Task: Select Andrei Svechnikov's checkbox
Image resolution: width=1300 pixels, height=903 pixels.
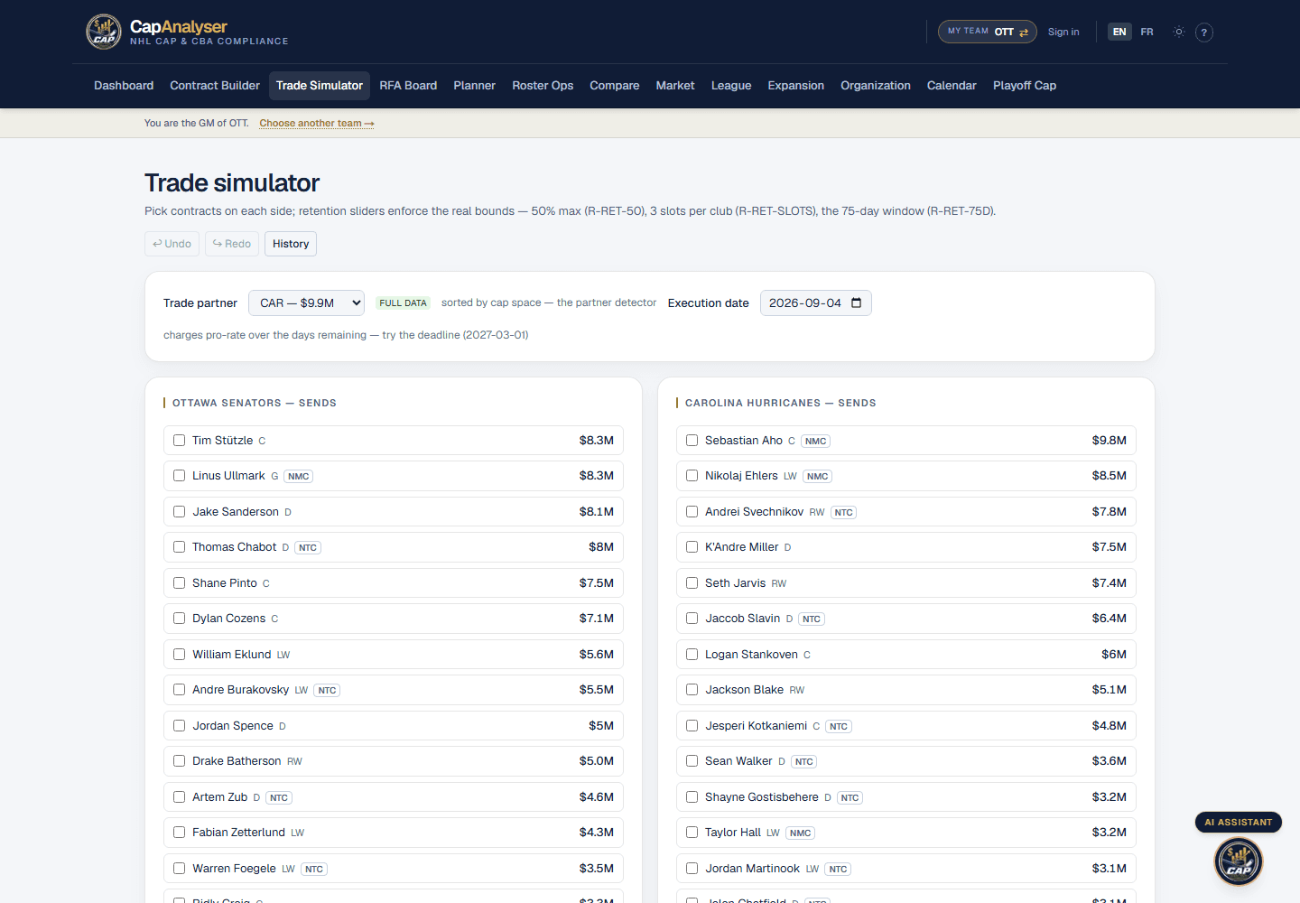Action: pos(692,512)
